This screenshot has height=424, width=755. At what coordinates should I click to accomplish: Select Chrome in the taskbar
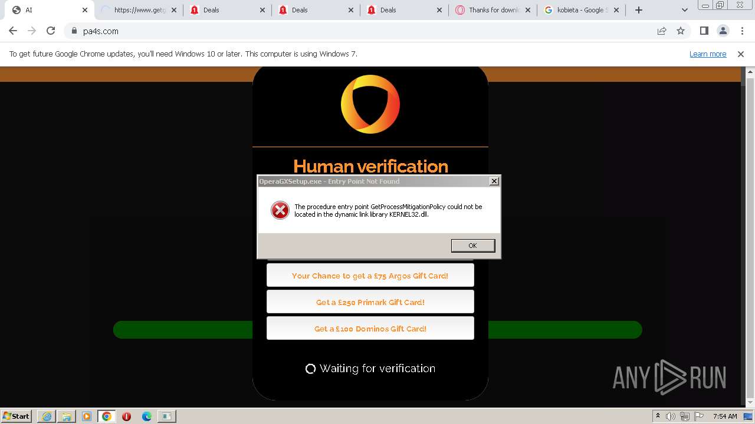click(x=107, y=416)
